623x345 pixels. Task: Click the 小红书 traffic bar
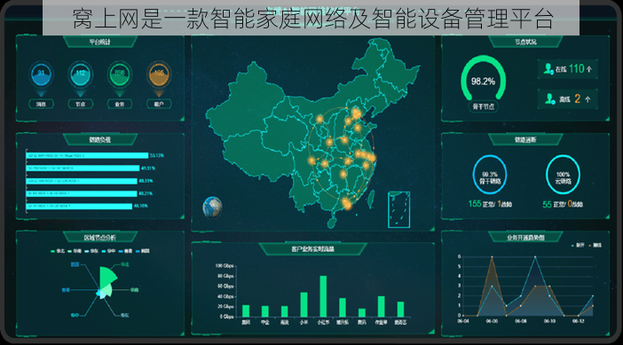point(323,296)
